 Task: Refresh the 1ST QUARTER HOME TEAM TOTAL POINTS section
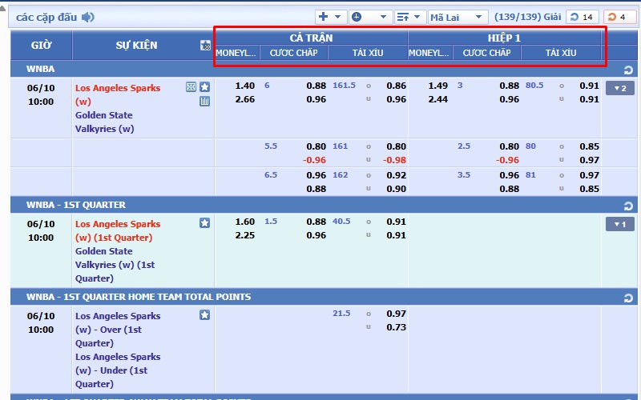(x=628, y=298)
